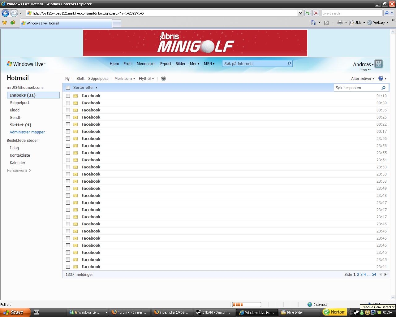Screen dimensions: 396x317
Task: Open the address bar history dropdown
Action: [x=300, y=13]
